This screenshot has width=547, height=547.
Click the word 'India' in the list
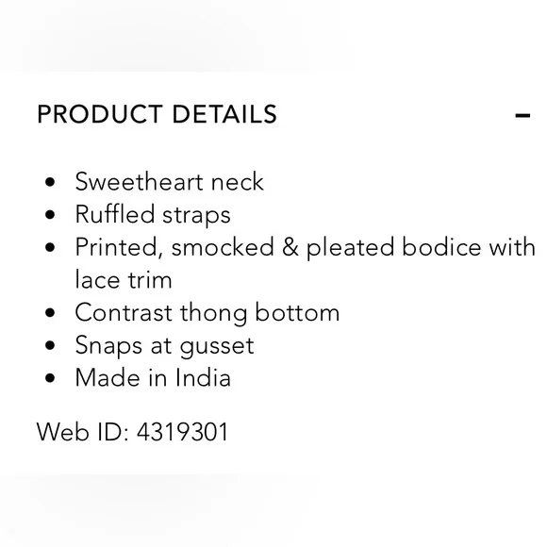[x=203, y=378]
